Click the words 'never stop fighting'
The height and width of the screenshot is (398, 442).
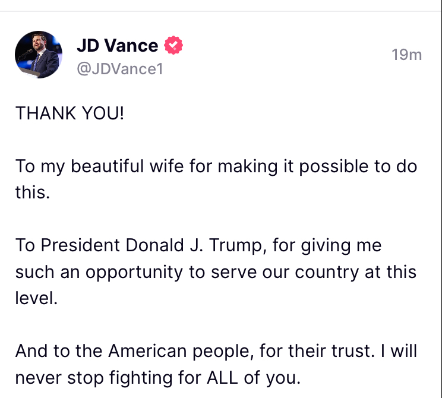[x=89, y=377]
